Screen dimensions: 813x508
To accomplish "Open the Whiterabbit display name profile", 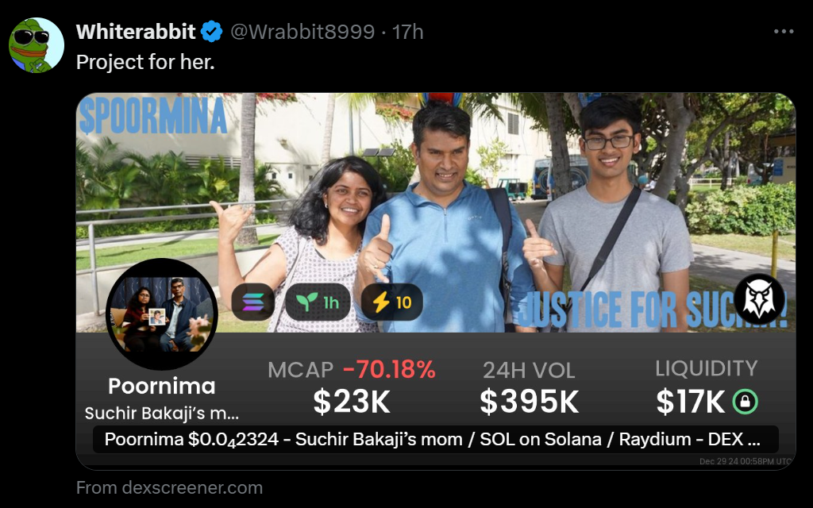I will coord(136,32).
